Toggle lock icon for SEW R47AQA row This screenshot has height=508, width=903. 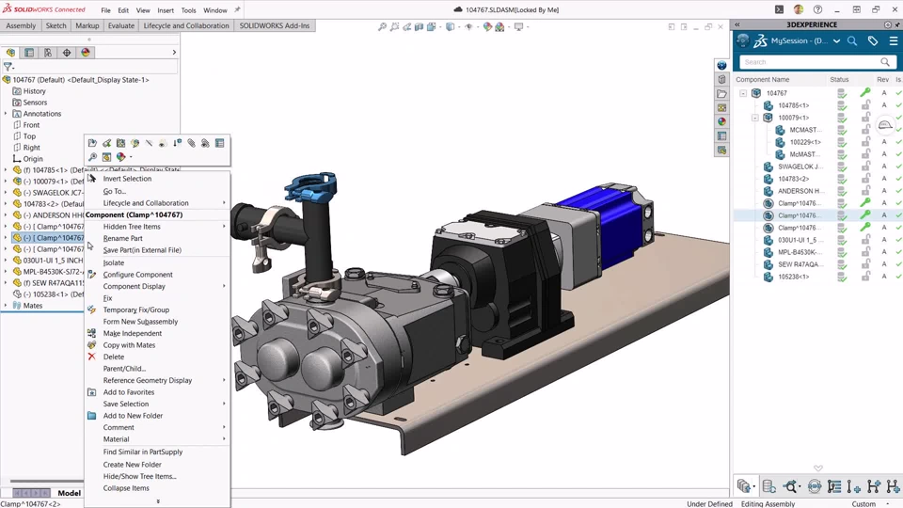(x=865, y=263)
